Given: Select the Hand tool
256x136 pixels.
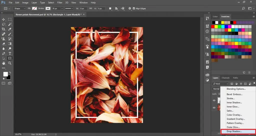Looking at the screenshot, I should (3, 63).
